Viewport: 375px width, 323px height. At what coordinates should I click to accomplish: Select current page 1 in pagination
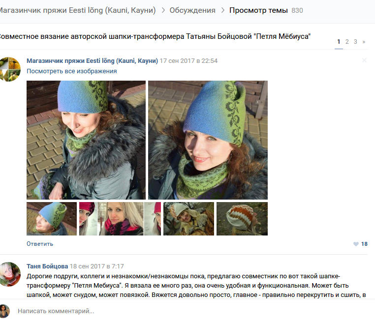pyautogui.click(x=339, y=42)
